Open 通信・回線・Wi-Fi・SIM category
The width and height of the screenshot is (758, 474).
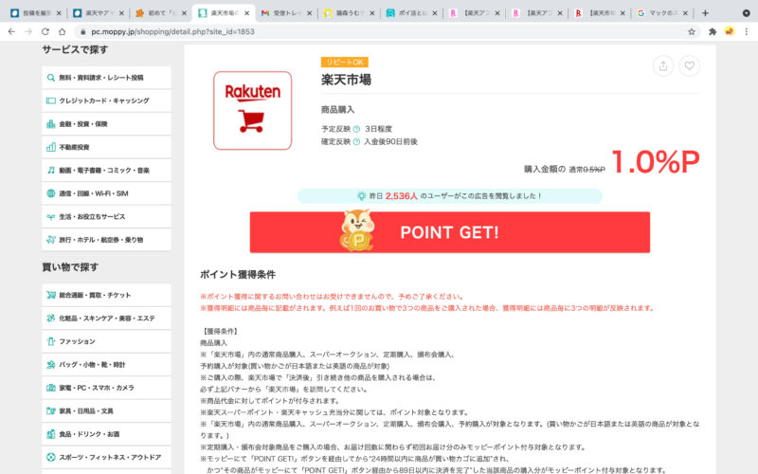106,193
